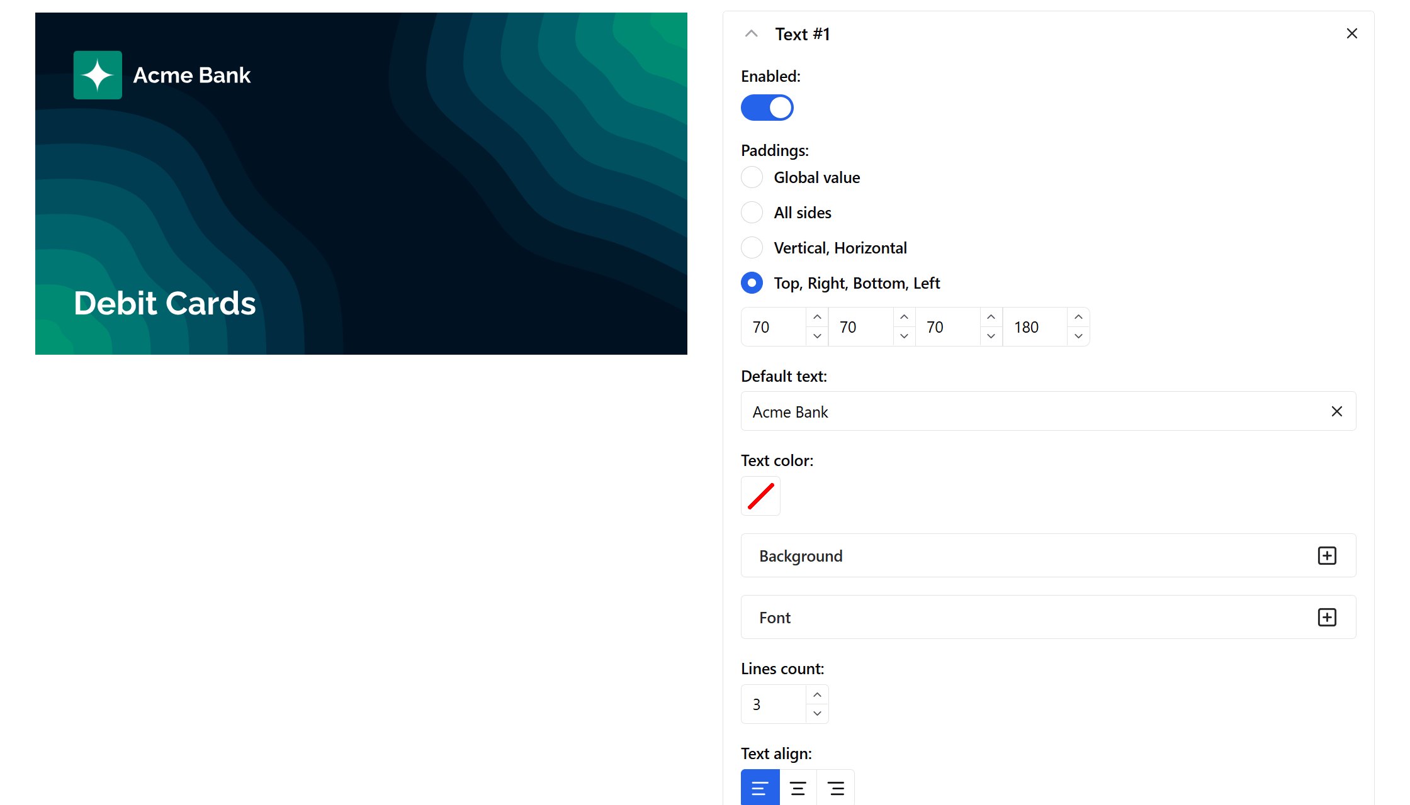Decrease the left padding value 180
Viewport: 1410px width, 805px height.
pos(1078,336)
